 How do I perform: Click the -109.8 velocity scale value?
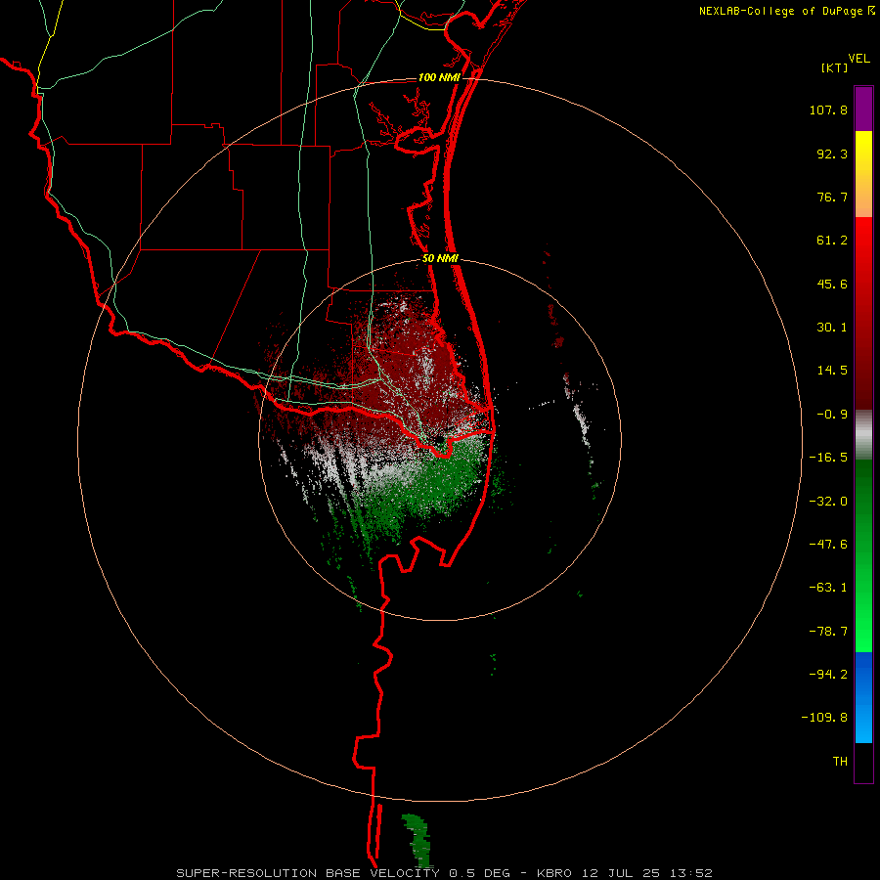tap(824, 718)
